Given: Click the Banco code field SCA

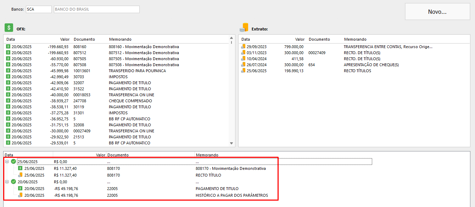Looking at the screenshot, I should pyautogui.click(x=39, y=9).
